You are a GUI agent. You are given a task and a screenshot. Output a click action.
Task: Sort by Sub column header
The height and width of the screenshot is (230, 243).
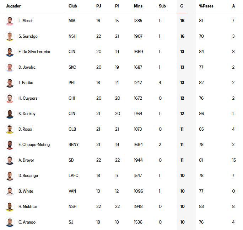162,6
